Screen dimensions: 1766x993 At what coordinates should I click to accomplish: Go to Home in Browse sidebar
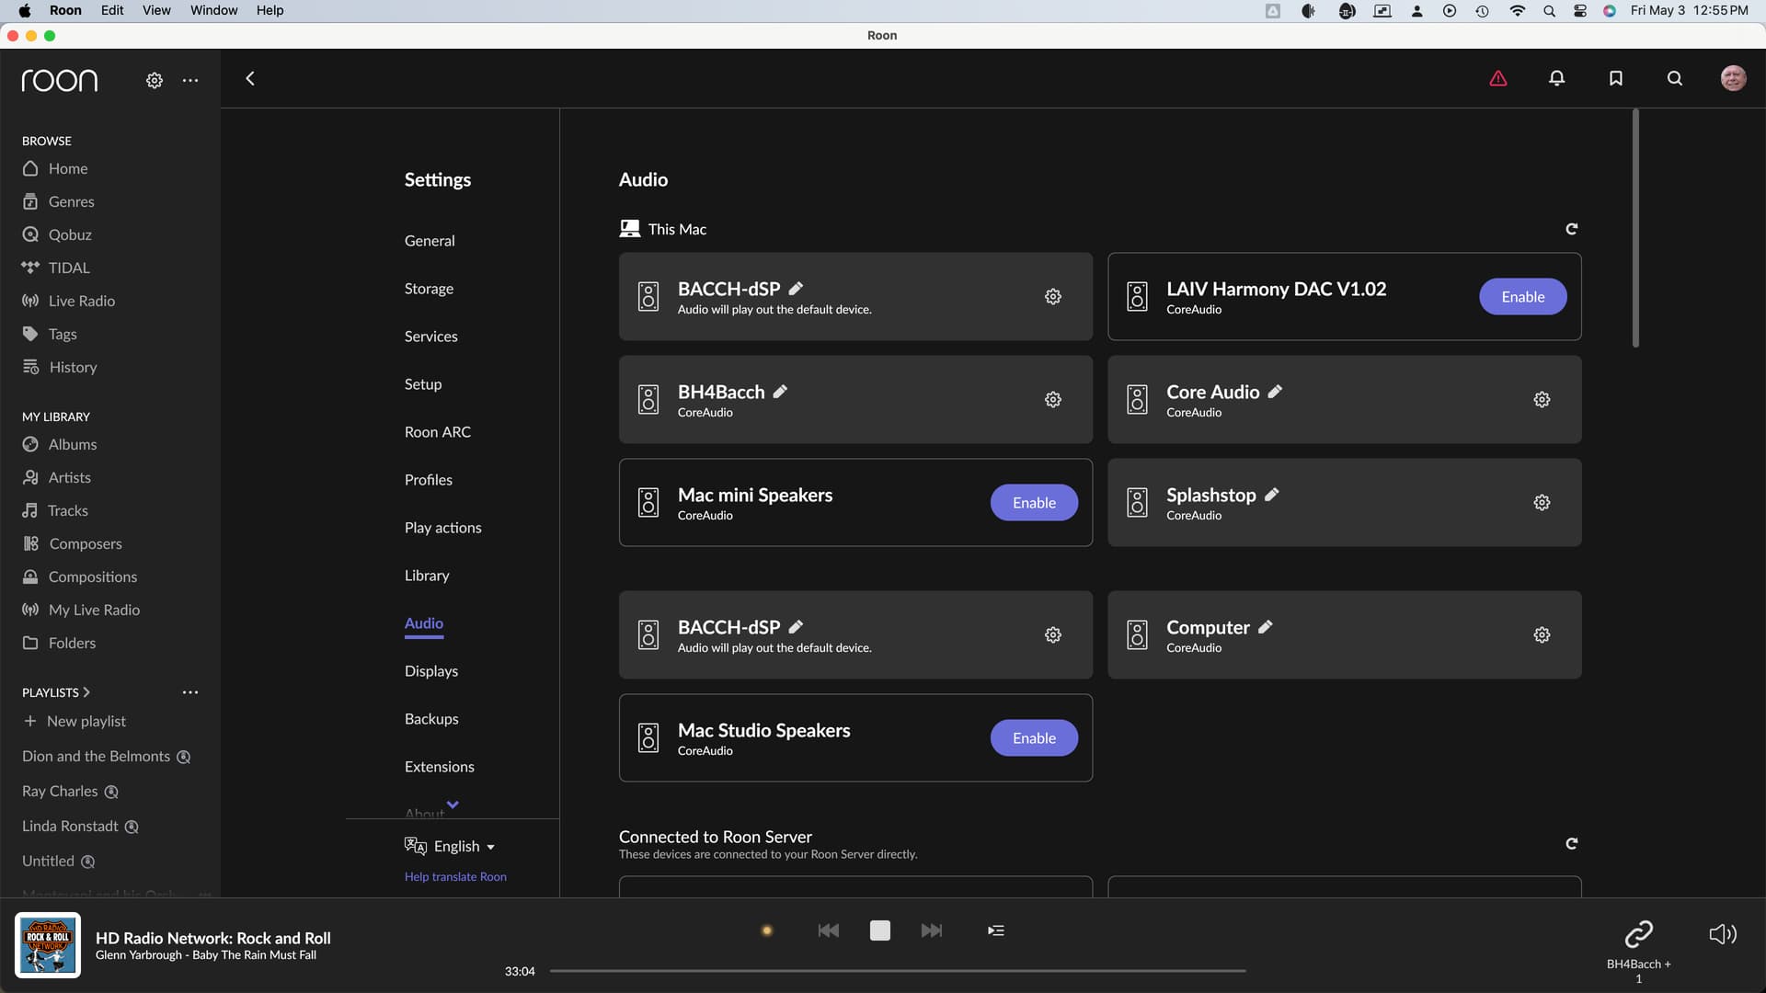(x=55, y=169)
